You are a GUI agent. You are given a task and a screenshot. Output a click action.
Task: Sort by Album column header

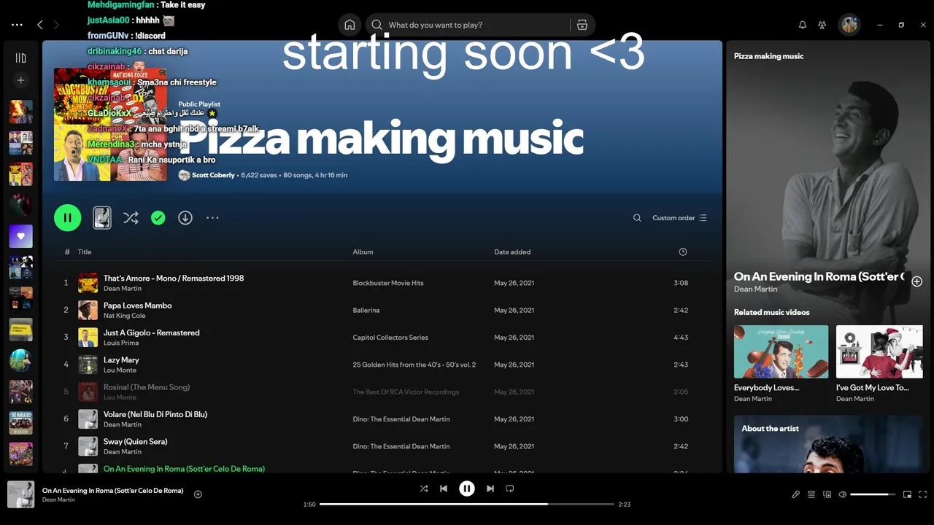(x=363, y=252)
